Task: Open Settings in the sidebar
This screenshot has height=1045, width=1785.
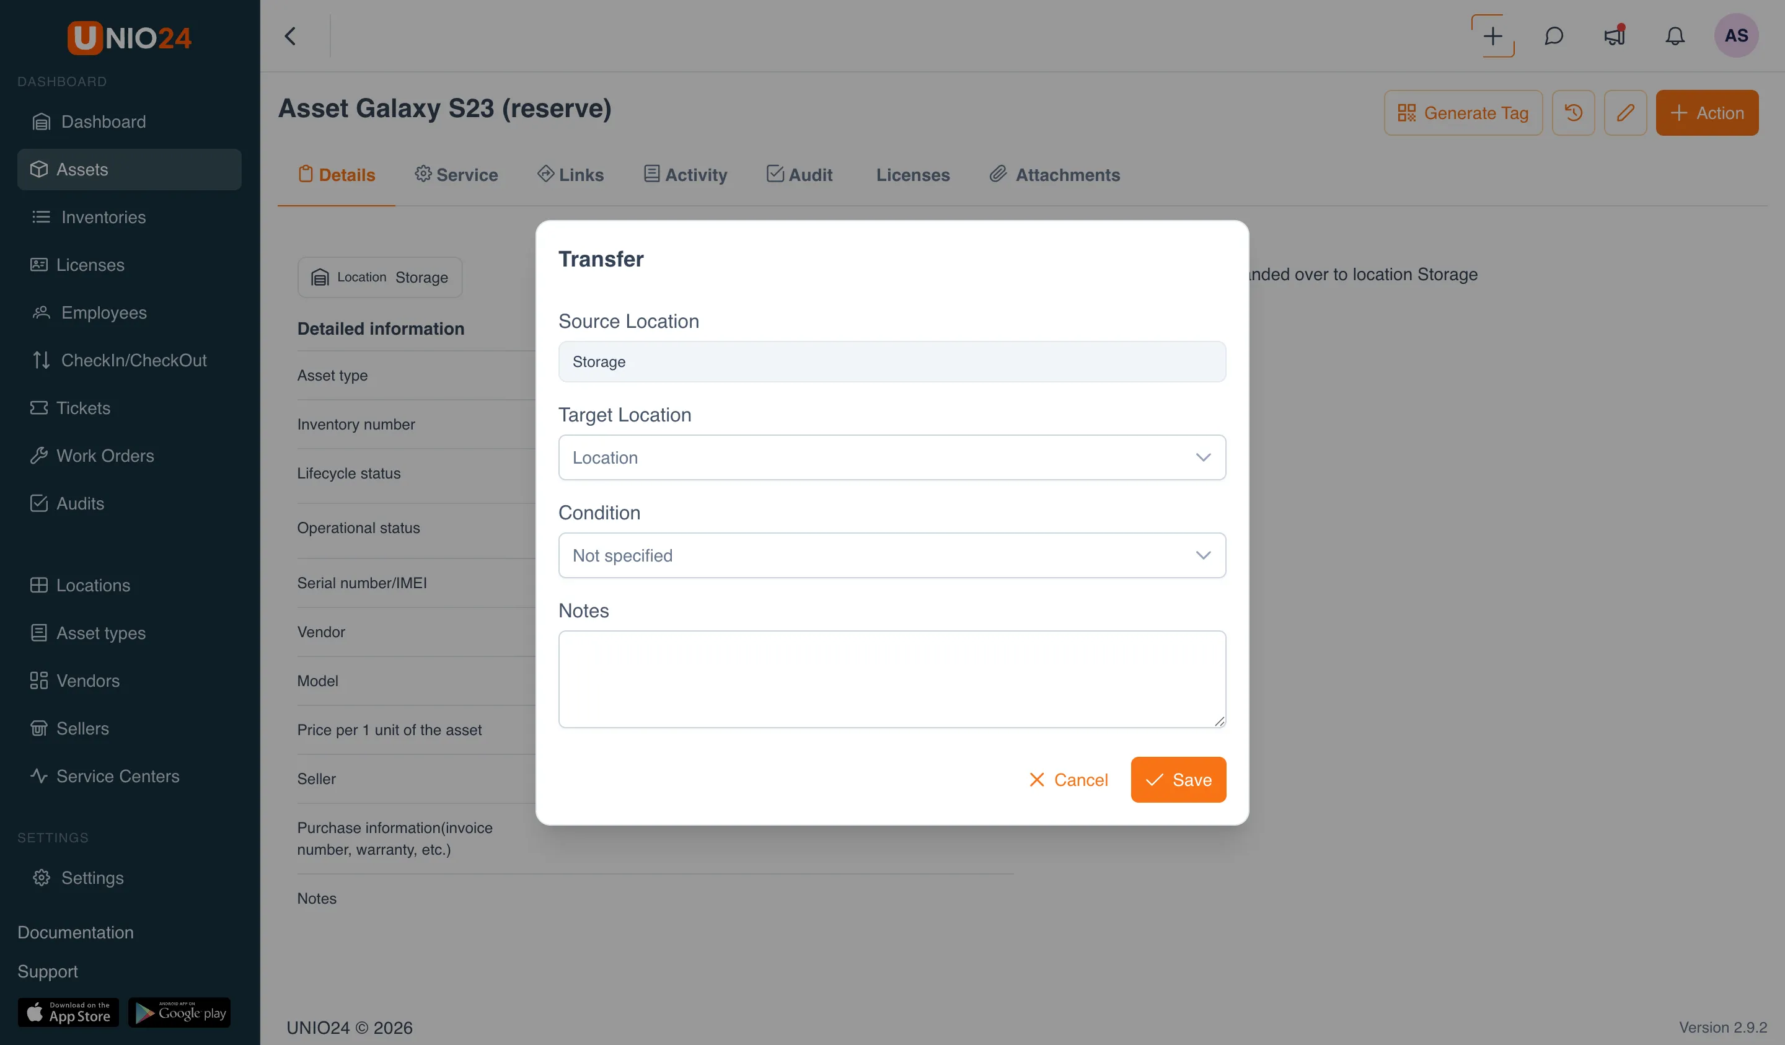Action: (130, 878)
